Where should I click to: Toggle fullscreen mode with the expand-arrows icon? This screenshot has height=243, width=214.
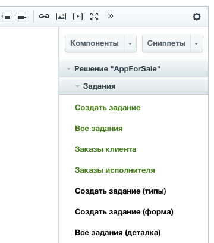(94, 16)
